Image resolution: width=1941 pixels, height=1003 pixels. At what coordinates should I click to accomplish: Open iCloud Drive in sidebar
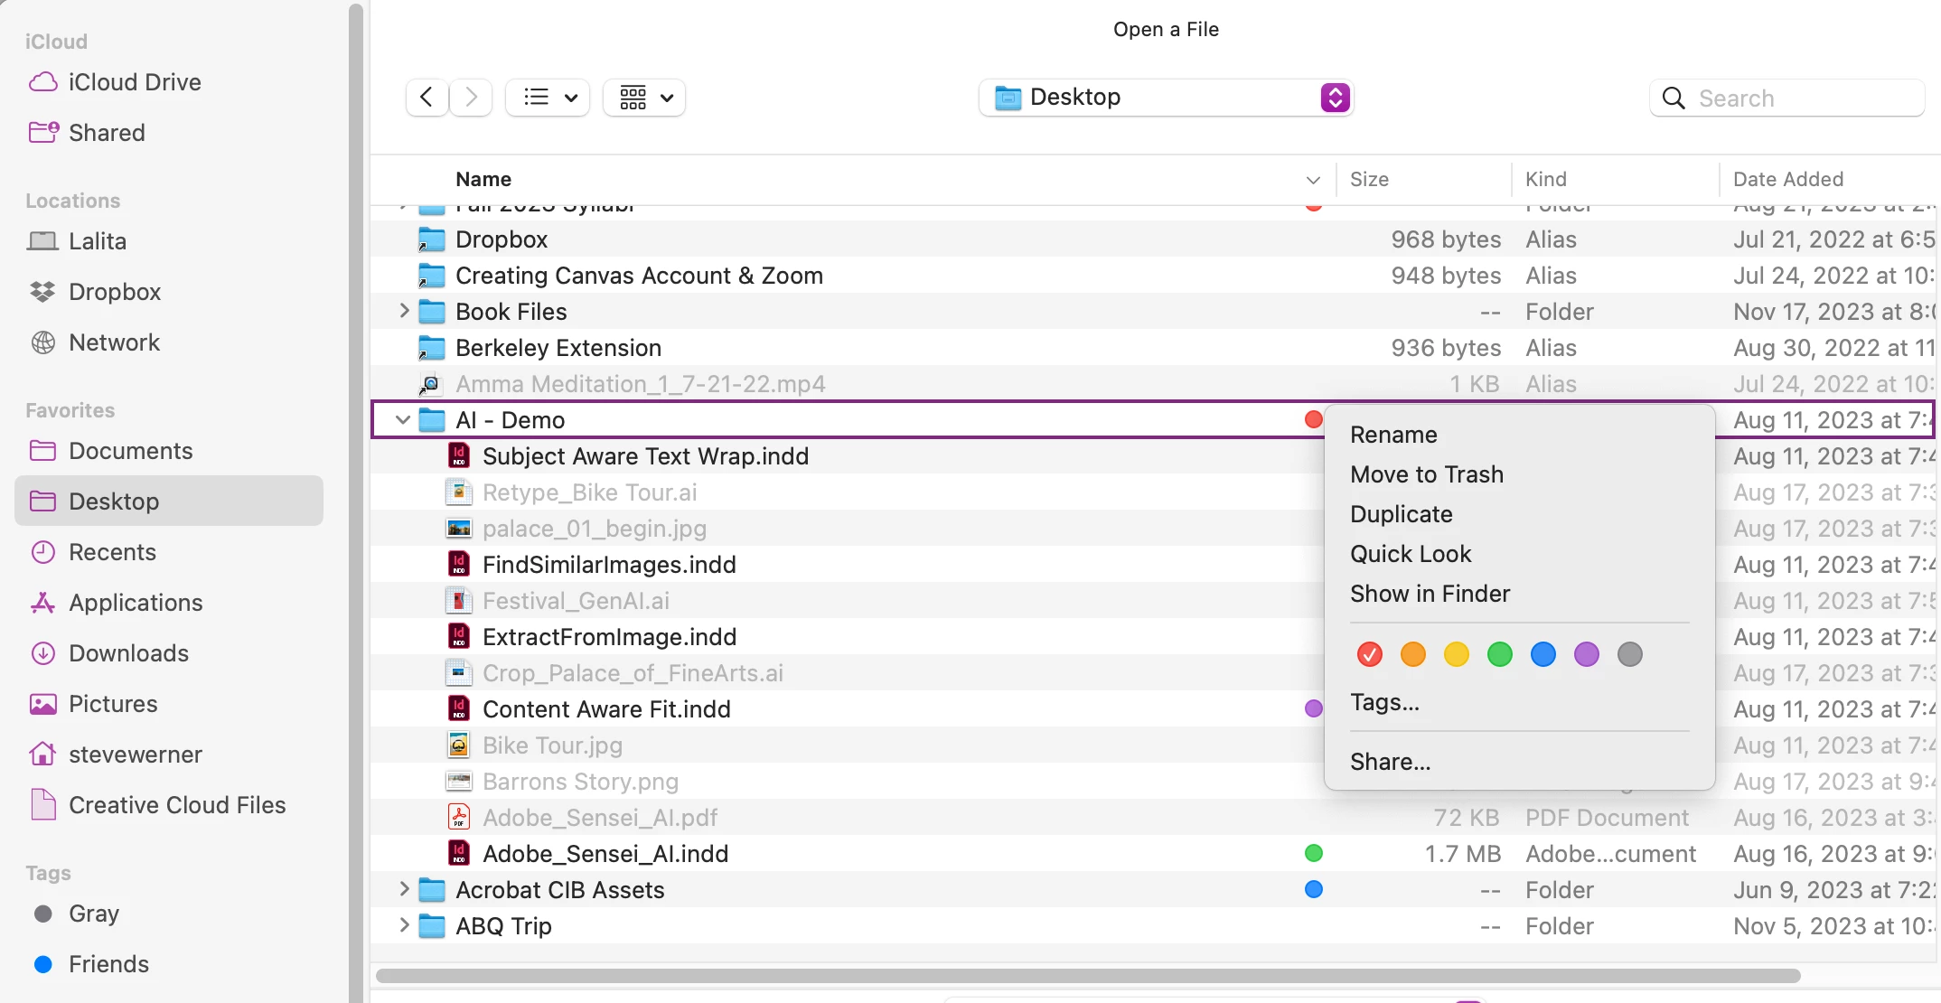click(x=134, y=82)
